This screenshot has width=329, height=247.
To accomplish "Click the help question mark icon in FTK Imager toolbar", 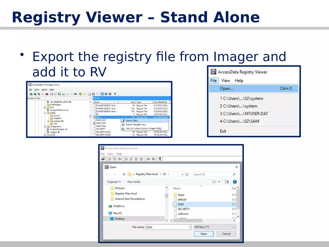I will [115, 94].
